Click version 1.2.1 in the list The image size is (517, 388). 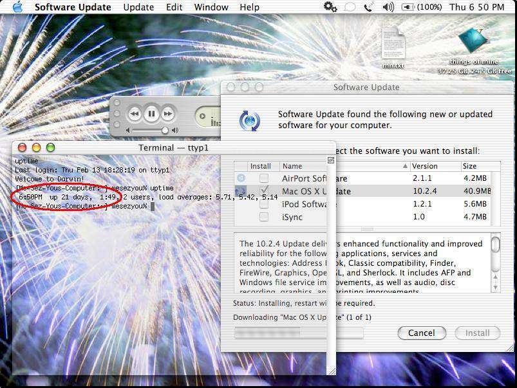(x=422, y=204)
